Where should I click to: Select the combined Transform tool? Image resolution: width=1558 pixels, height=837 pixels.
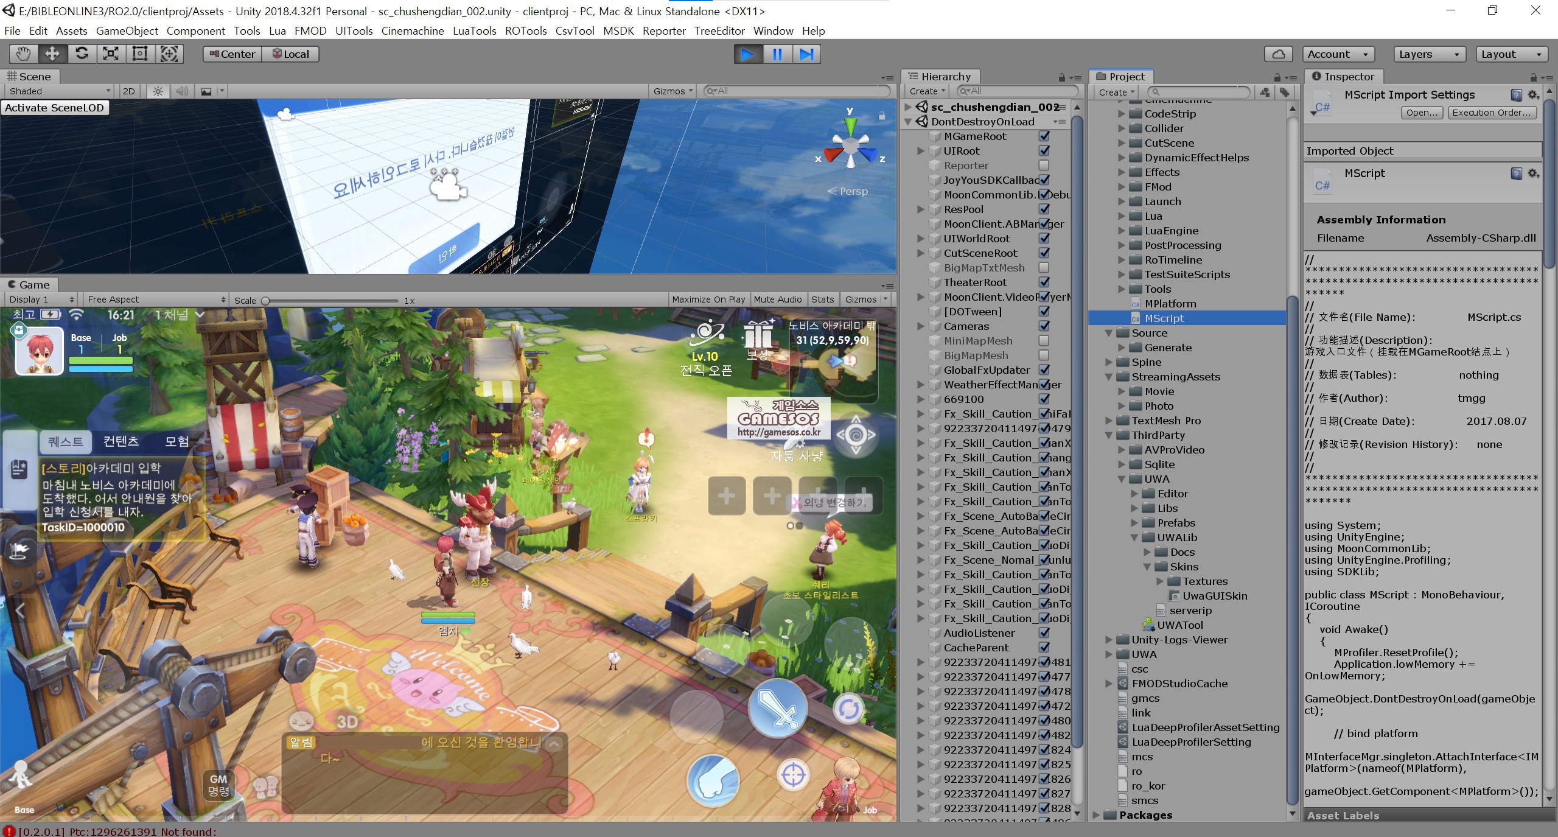coord(169,54)
